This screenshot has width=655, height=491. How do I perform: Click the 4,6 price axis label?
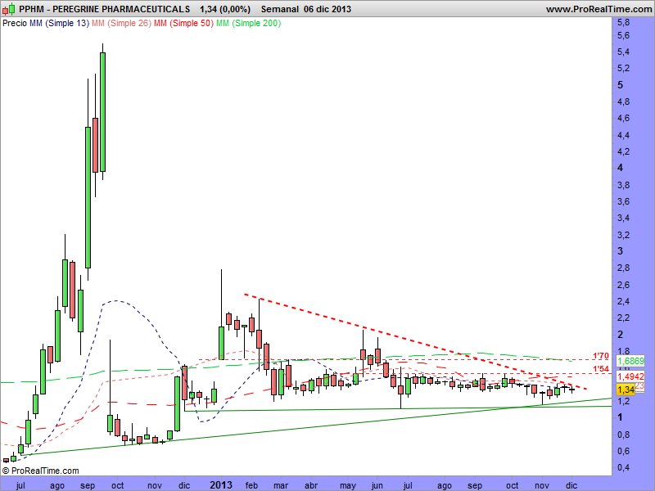(624, 118)
